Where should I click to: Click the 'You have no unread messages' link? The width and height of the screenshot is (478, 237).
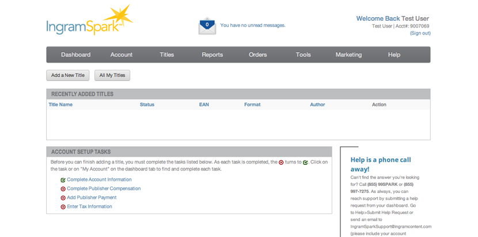tap(253, 25)
